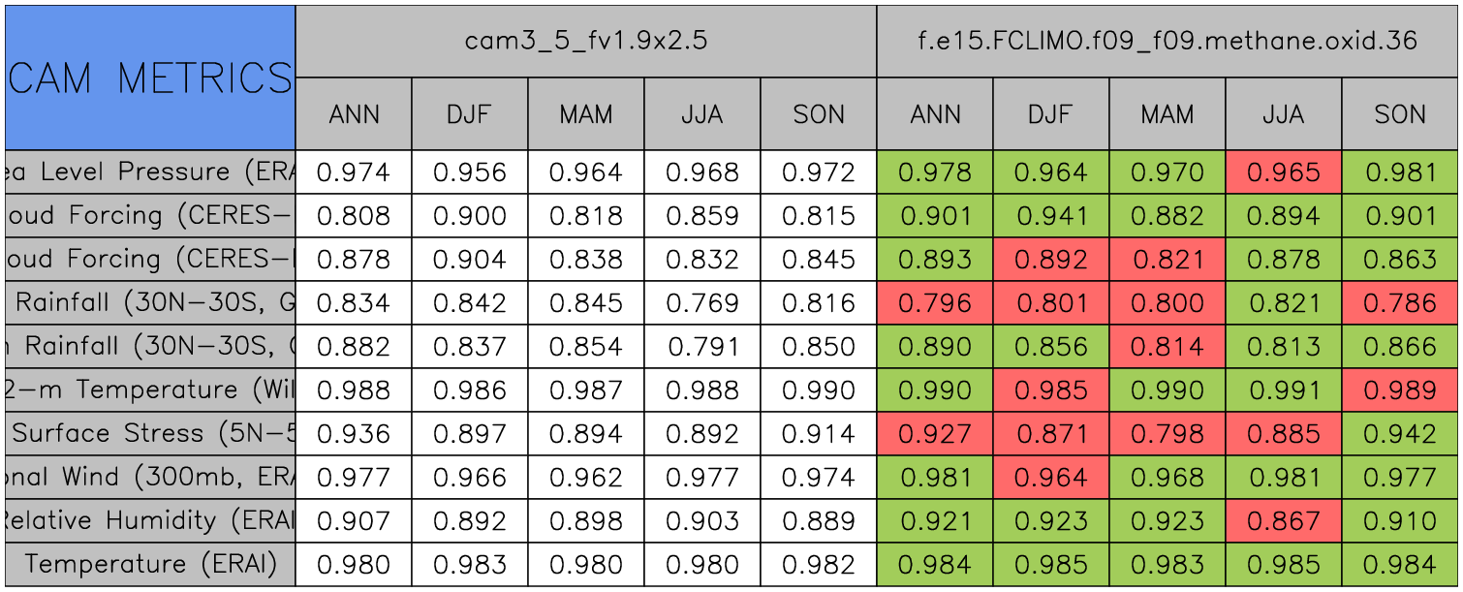Click the JJA column header under cam3_5_fv1.9x2.5
Viewport: 1463px width, 592px height.
(702, 114)
